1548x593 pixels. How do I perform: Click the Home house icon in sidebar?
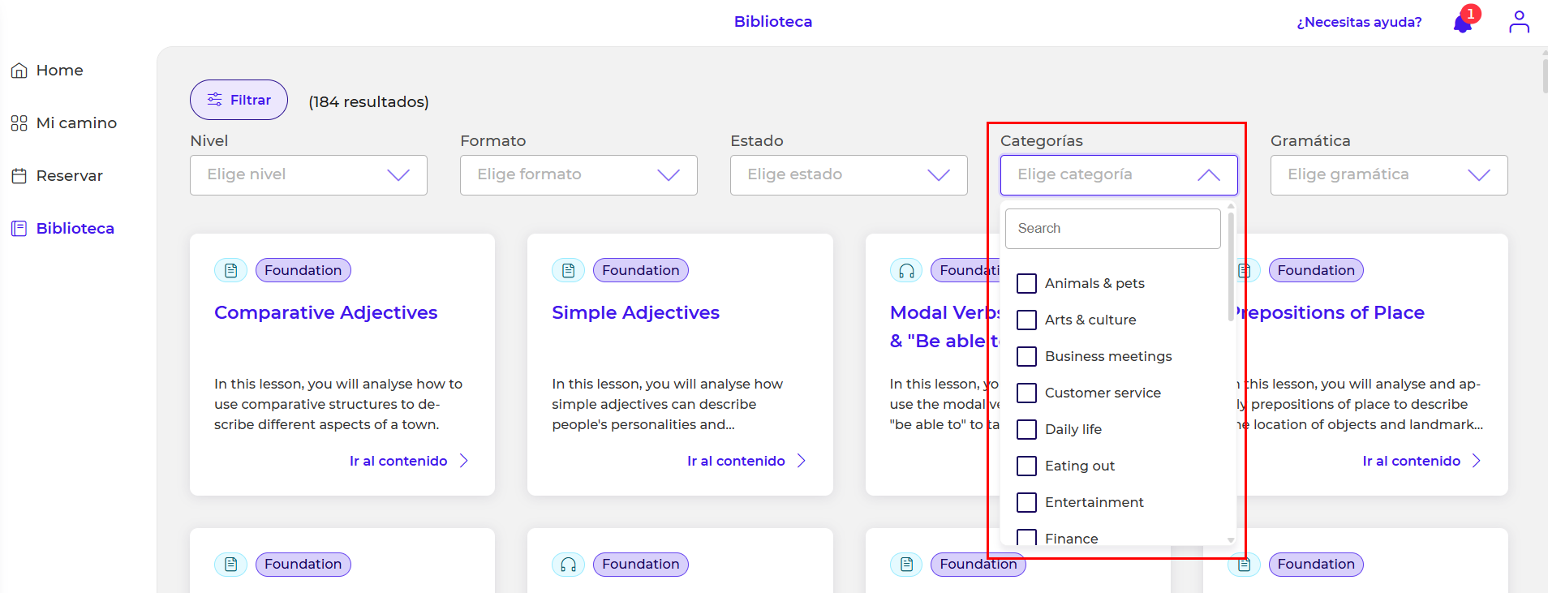pos(19,71)
